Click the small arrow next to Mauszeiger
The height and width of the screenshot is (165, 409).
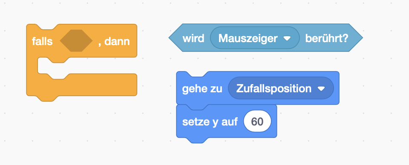(287, 39)
